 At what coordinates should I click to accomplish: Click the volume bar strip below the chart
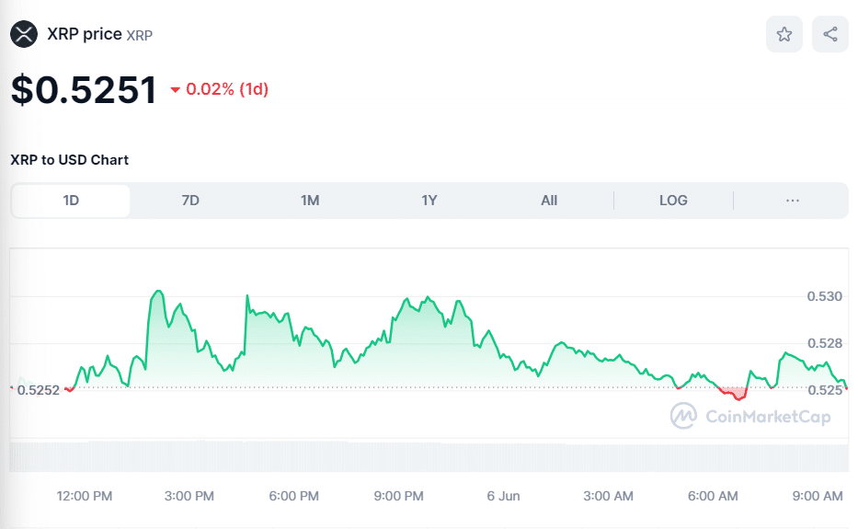[x=429, y=457]
